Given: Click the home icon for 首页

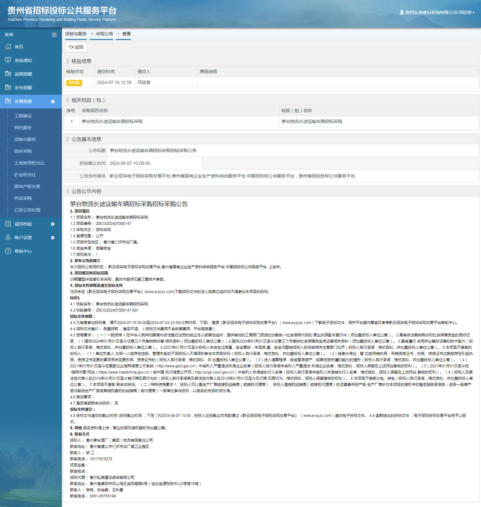Looking at the screenshot, I should coord(8,47).
